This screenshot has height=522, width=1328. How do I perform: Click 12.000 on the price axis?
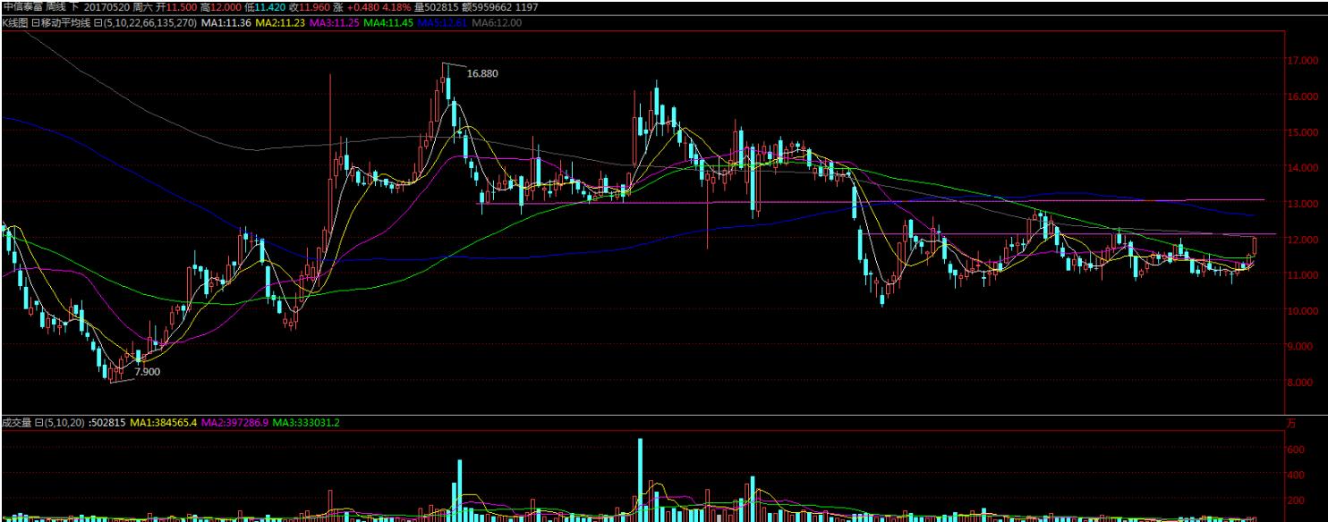(x=1303, y=240)
